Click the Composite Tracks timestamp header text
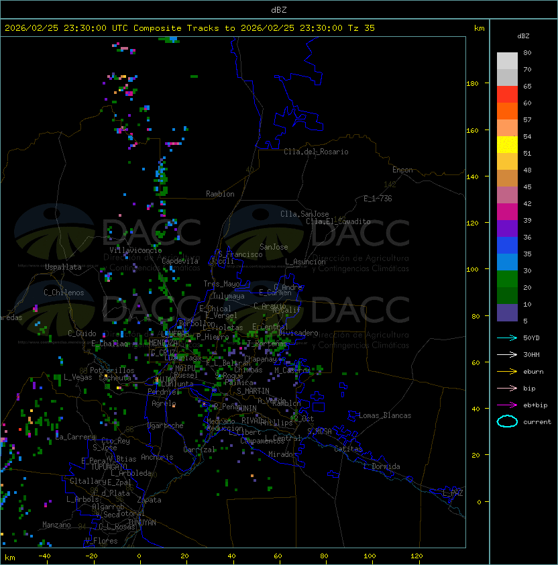Viewport: 558px width, 565px height. [190, 28]
